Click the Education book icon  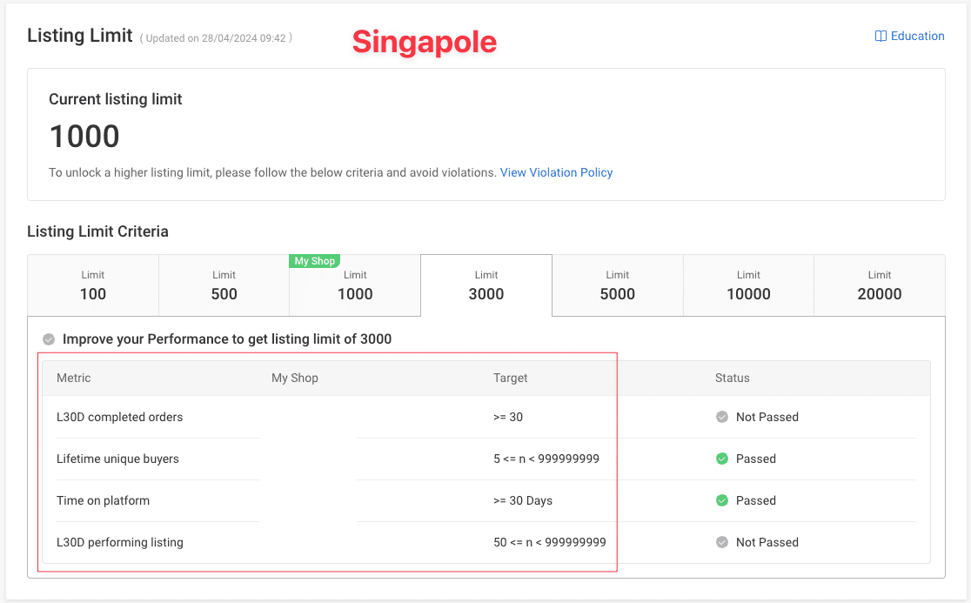point(881,37)
